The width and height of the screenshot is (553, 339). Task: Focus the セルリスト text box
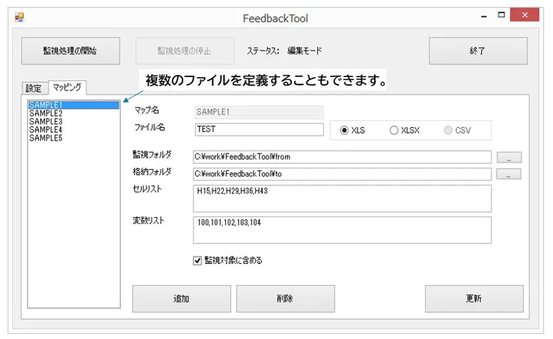pos(342,198)
